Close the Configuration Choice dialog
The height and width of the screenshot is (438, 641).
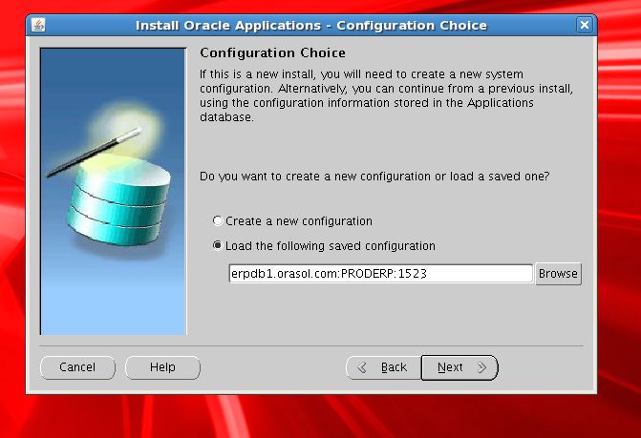(585, 25)
